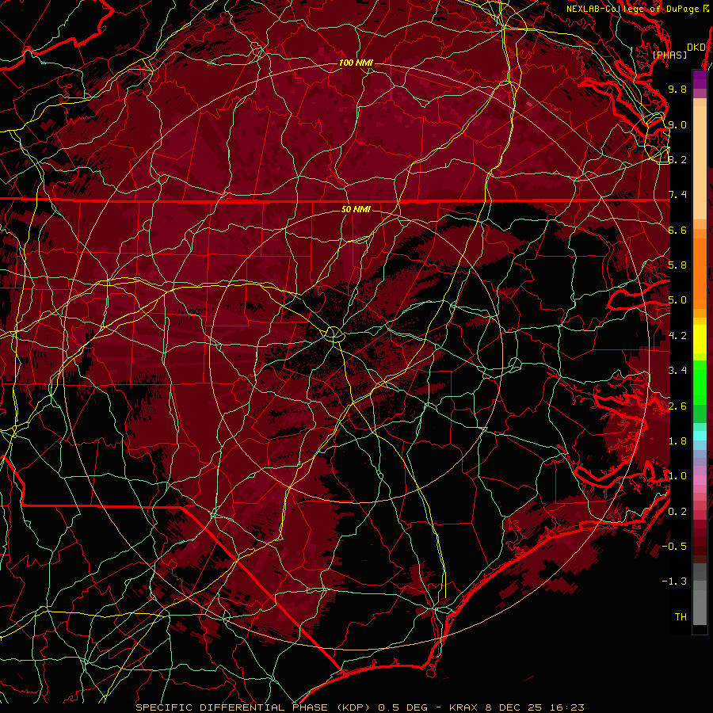Click the 5.0 value on the color scale
Image resolution: width=713 pixels, height=713 pixels.
pos(677,300)
